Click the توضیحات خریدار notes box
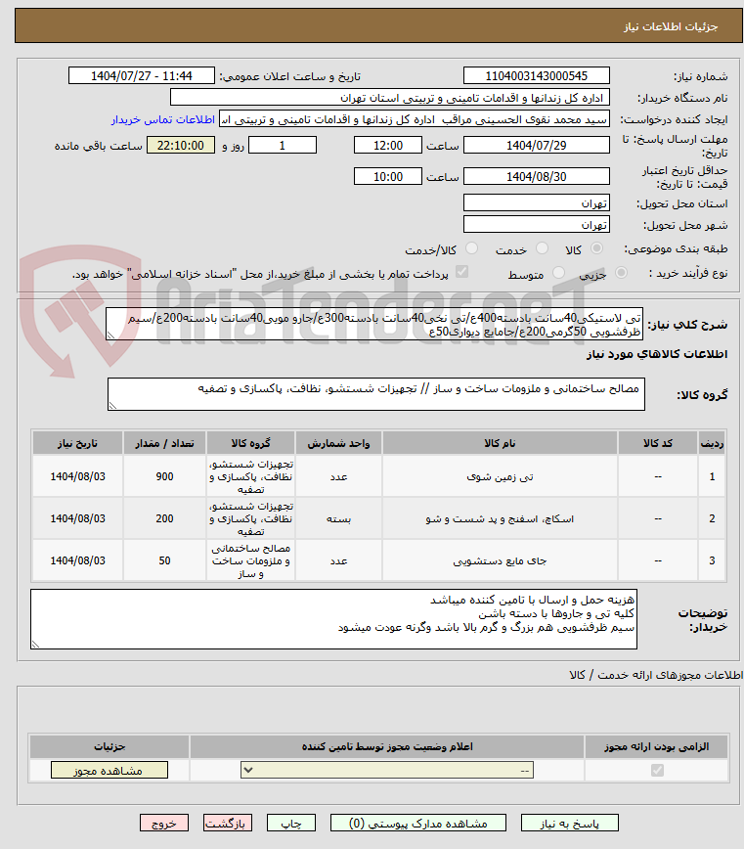 click(333, 619)
